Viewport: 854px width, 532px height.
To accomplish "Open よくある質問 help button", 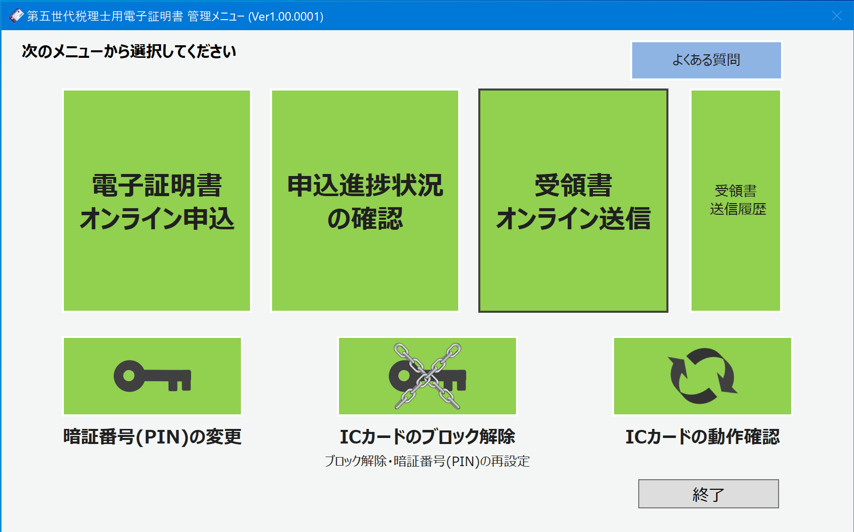I will (x=706, y=60).
